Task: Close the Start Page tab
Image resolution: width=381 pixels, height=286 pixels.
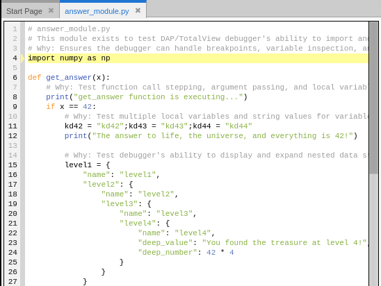Action: click(51, 10)
